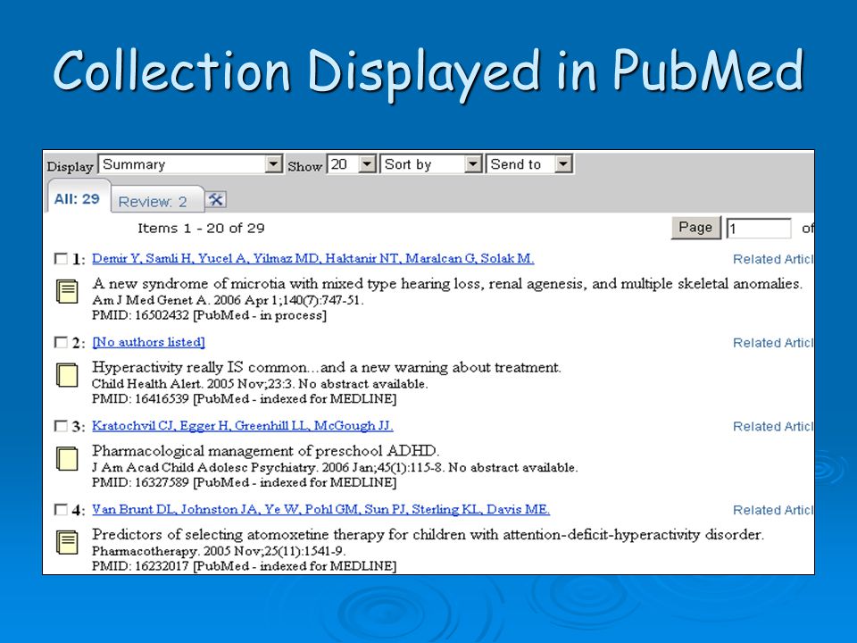This screenshot has width=857, height=643.
Task: Select checkbox for item 3 Kratochvil article
Action: pyautogui.click(x=61, y=426)
